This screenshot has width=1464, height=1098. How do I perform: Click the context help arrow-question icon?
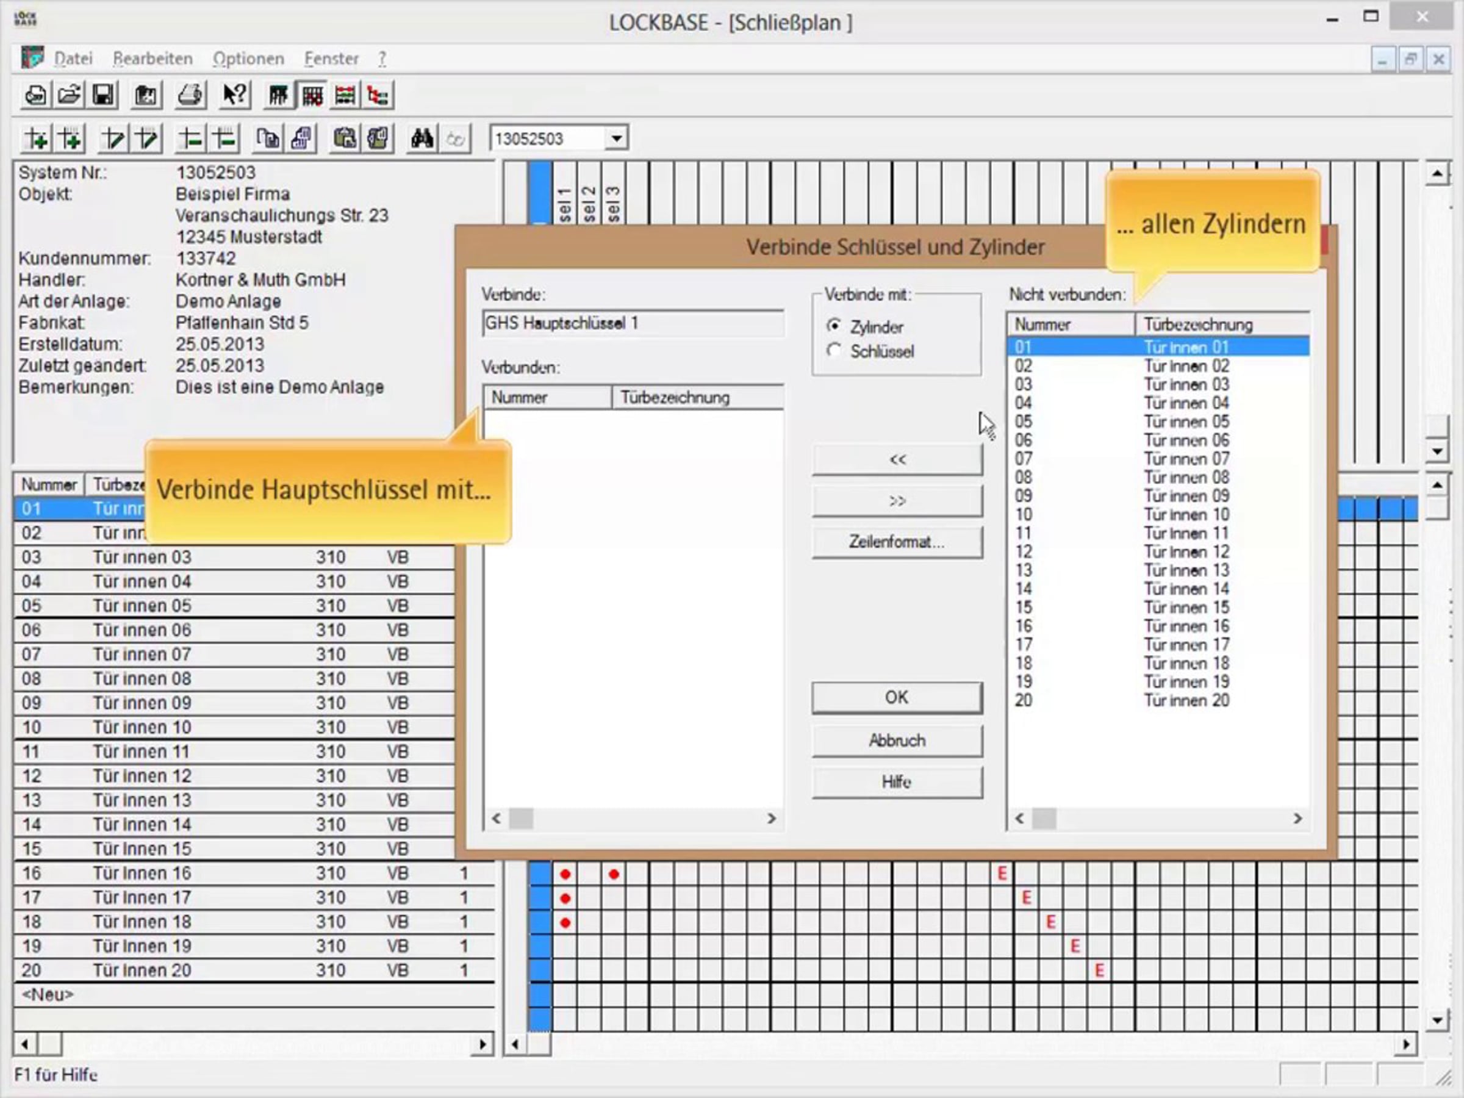(234, 96)
